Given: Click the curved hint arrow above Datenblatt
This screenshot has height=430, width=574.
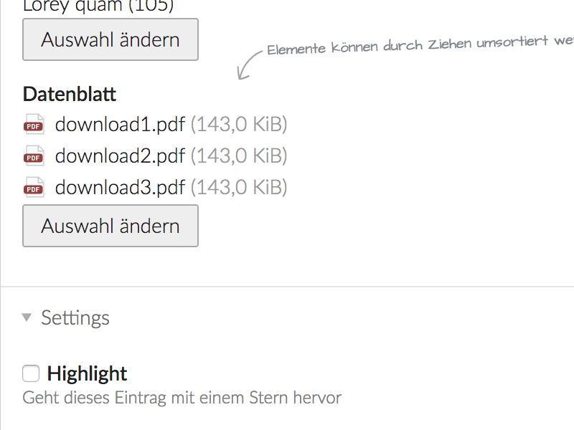Looking at the screenshot, I should (249, 65).
